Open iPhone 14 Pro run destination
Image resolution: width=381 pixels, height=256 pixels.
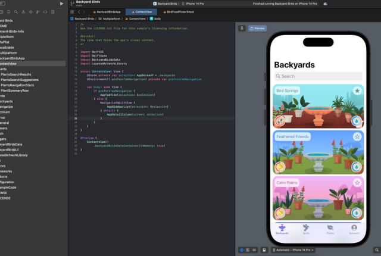[193, 4]
